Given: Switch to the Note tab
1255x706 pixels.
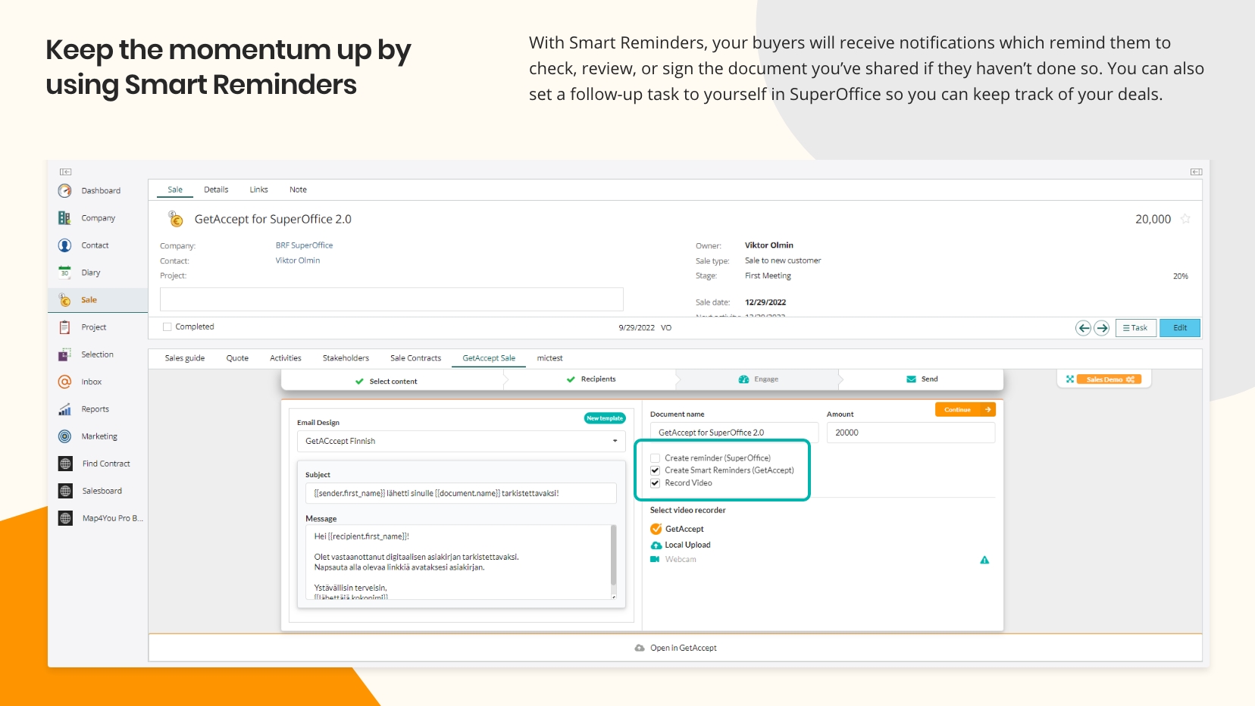Looking at the screenshot, I should [x=298, y=189].
